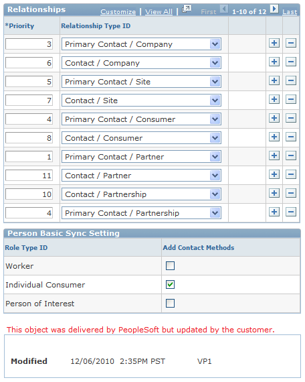Select the VP1 user text
This screenshot has width=305, height=382.
point(204,361)
